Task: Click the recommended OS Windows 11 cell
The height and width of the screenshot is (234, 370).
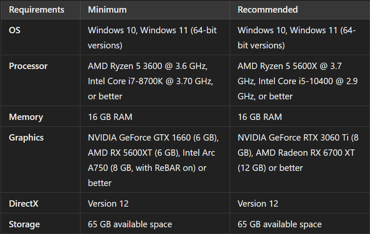Action: 297,37
